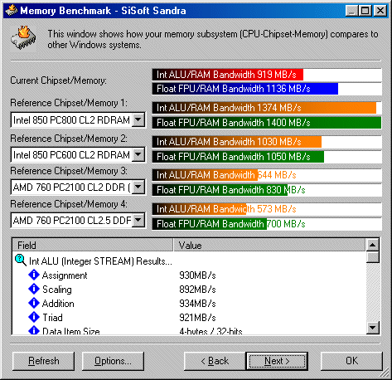Click the green Float FPU 1400 MB/s bar
Viewport: 392px width, 380px height.
267,123
